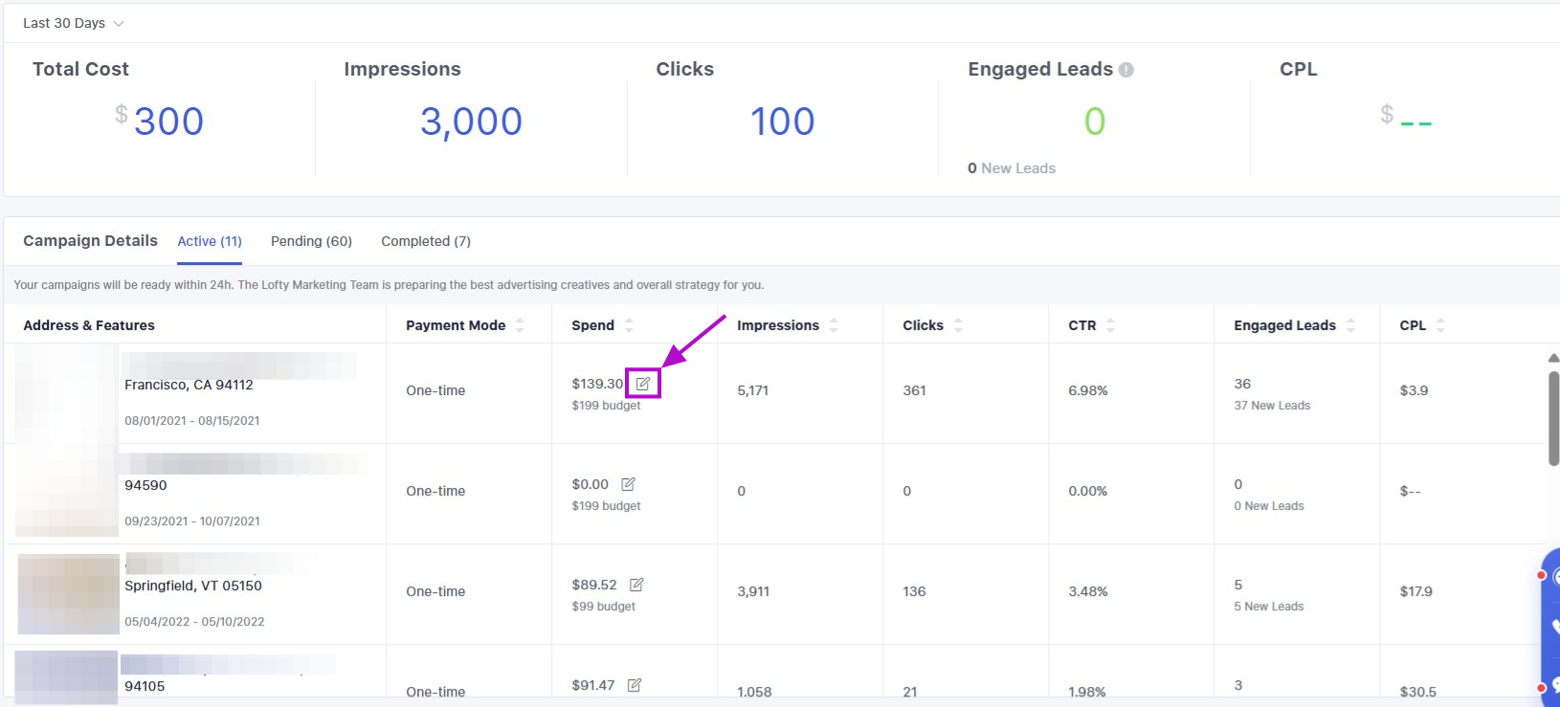Edit budget for the $91.47 spend campaign
Viewport: 1560px width, 707px height.
(635, 685)
